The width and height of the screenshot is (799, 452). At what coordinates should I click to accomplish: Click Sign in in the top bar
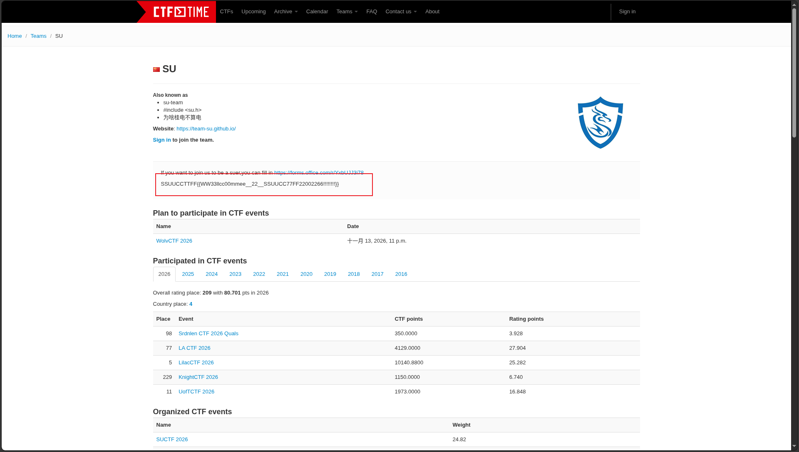coord(627,12)
